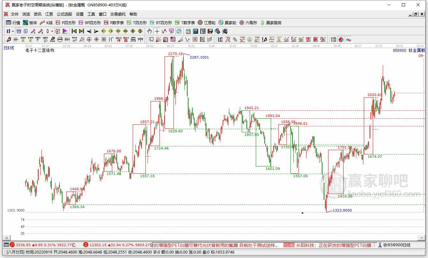
Task: Click the n² square tool icon
Action: click(x=75, y=39)
